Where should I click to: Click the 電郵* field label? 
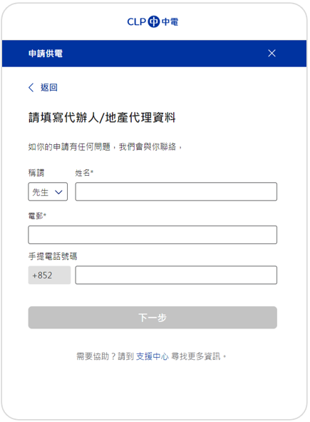point(37,216)
